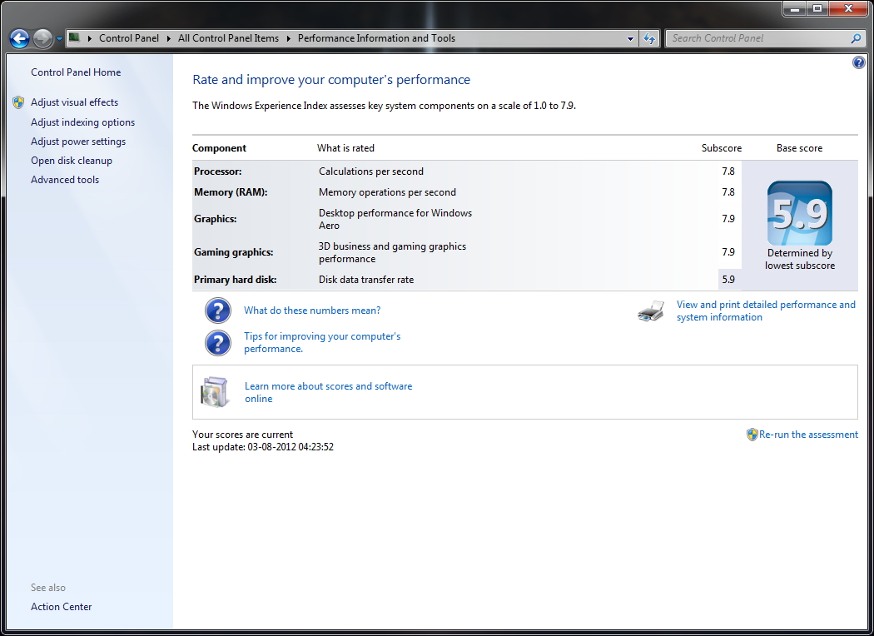Open Learn more about scores and software online
The image size is (874, 636).
tap(328, 392)
